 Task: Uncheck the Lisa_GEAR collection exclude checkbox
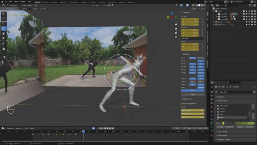(x=244, y=19)
